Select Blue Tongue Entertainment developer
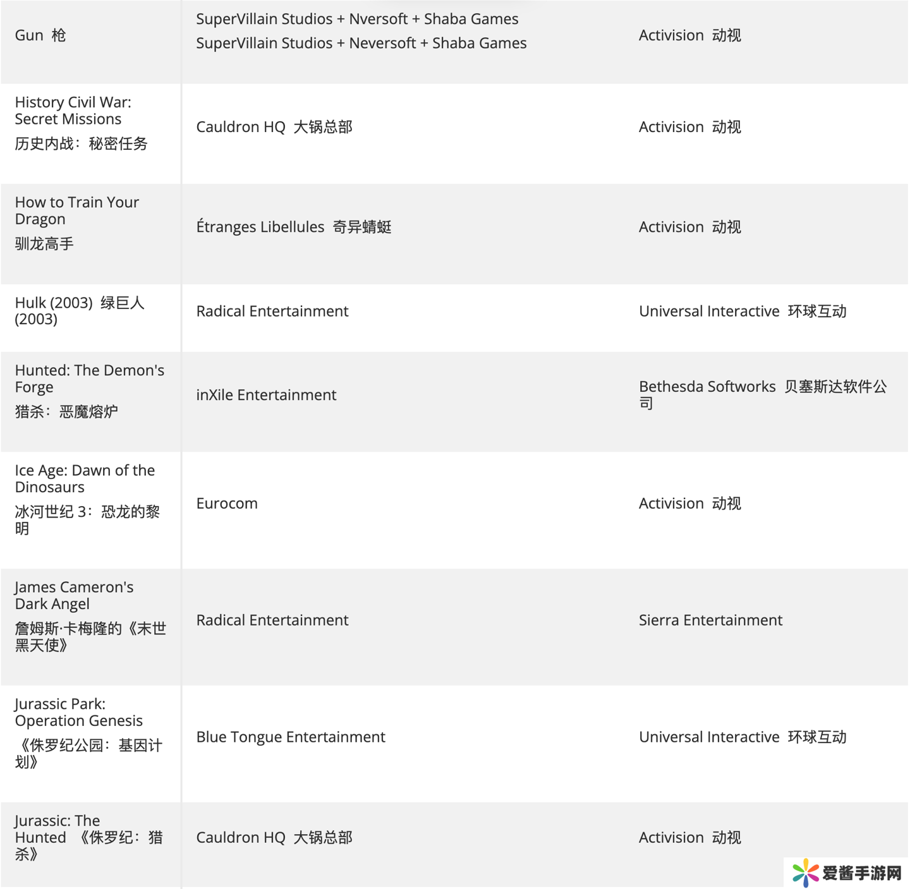The width and height of the screenshot is (910, 889). coord(291,737)
